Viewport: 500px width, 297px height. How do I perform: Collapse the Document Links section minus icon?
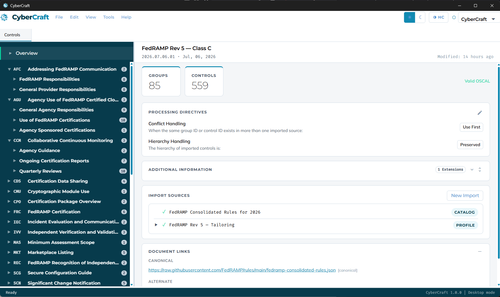(x=480, y=251)
